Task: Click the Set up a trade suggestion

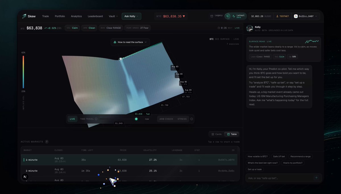Action: 255,169
